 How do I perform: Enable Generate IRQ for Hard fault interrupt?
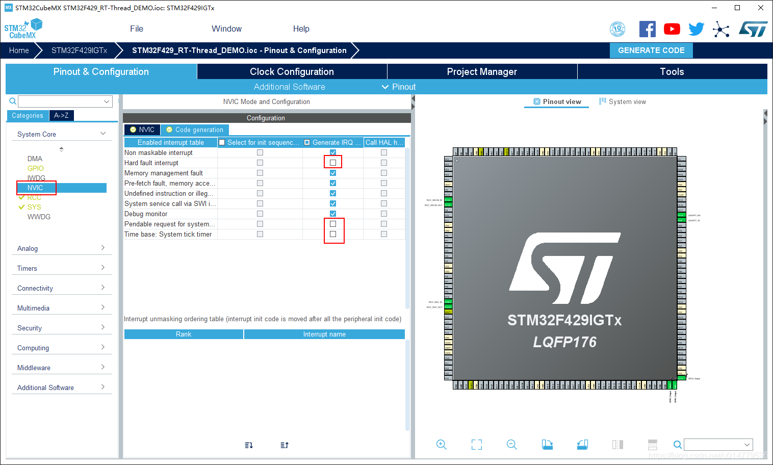coord(333,163)
